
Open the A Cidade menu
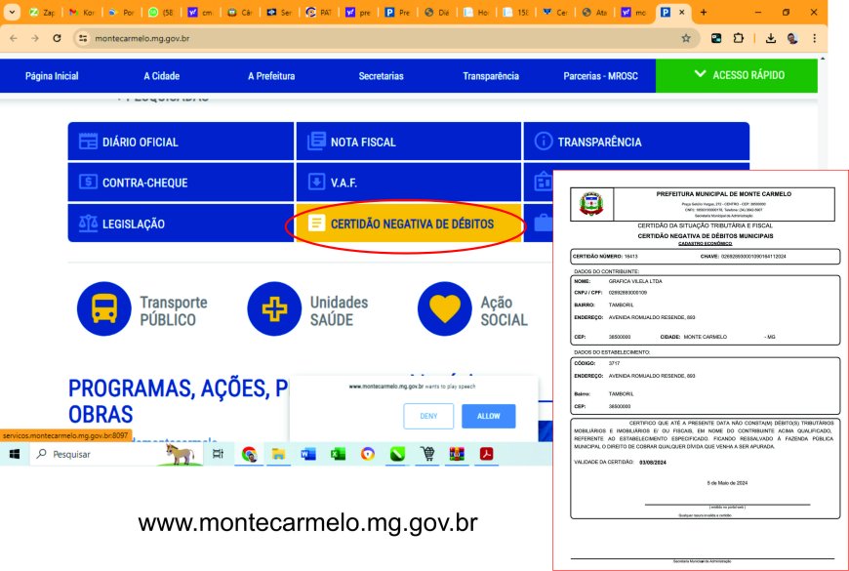(x=161, y=76)
